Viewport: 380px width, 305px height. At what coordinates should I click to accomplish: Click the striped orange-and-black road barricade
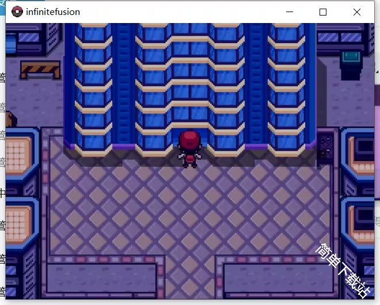click(x=40, y=70)
